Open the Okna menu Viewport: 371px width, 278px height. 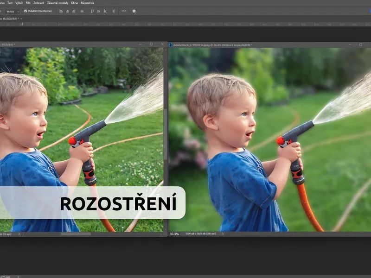(74, 3)
